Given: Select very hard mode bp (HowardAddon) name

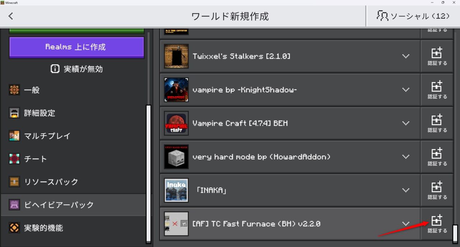Looking at the screenshot, I should (x=261, y=157).
